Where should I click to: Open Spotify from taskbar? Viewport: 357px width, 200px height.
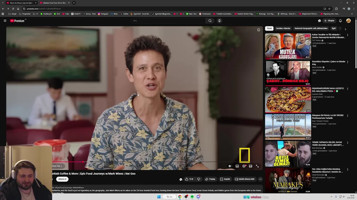coord(192,197)
